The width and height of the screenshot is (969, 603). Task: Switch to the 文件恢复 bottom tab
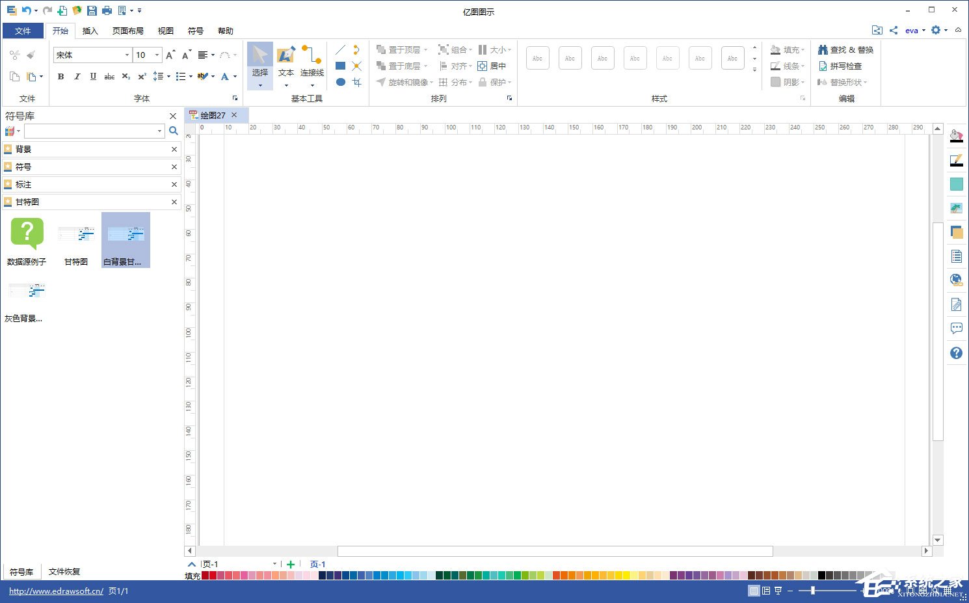pos(64,571)
